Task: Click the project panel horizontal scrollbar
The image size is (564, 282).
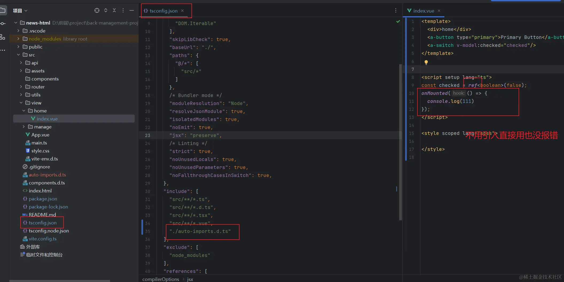Action: pyautogui.click(x=60, y=281)
